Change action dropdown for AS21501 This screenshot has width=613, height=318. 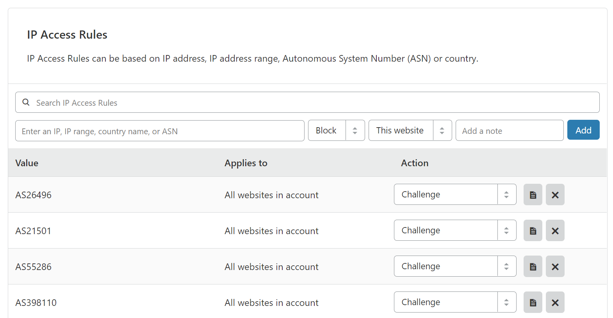455,230
